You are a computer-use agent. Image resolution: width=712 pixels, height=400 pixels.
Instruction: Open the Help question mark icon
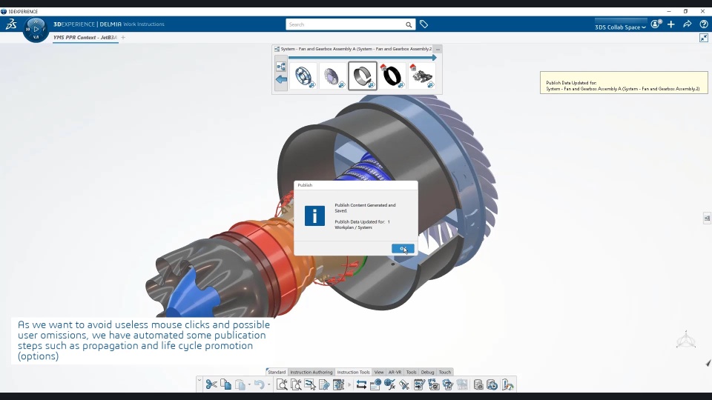click(x=704, y=24)
